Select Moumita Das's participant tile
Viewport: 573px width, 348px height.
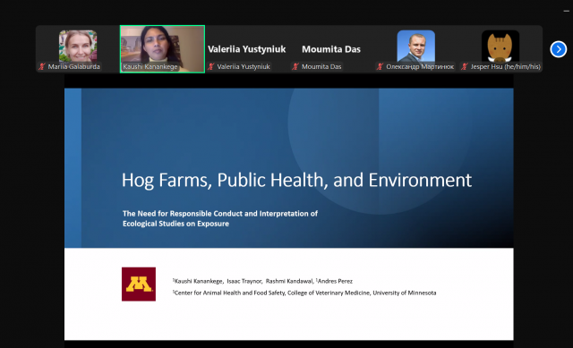[x=331, y=49]
